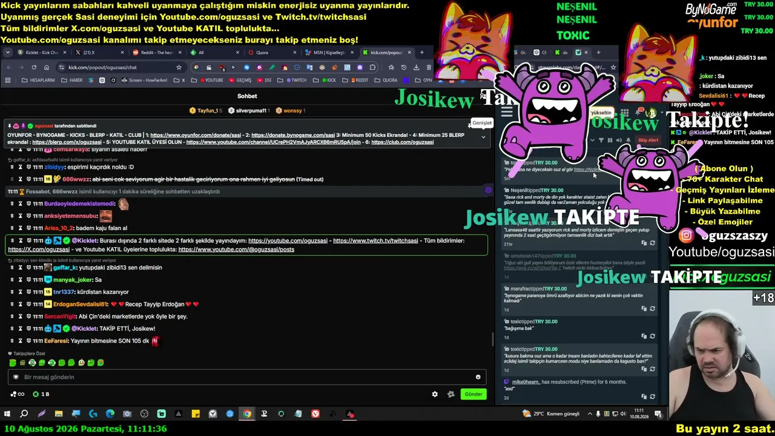775x436 pixels.
Task: Switch to the (21) X browser tab
Action: coord(100,53)
